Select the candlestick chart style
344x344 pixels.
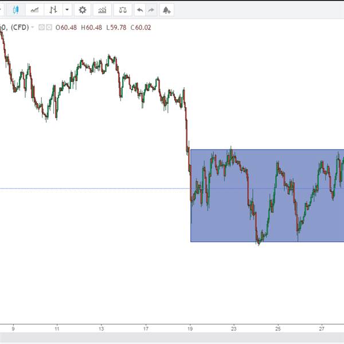pos(15,10)
